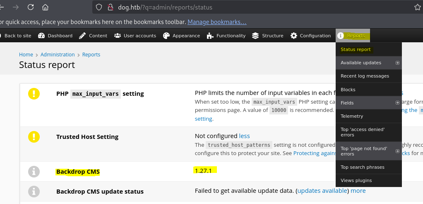Open the Functionality menu item
Screen dimensions: 423x204
pyautogui.click(x=226, y=36)
